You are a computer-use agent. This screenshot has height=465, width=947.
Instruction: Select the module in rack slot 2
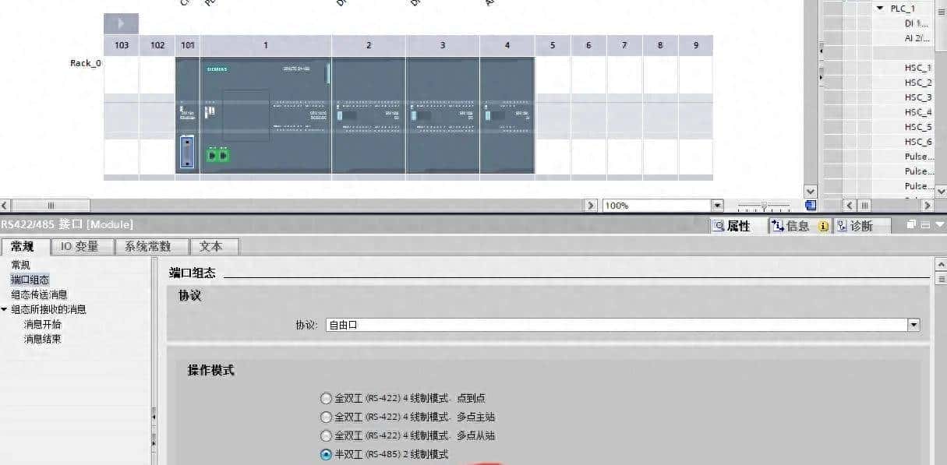(369, 115)
